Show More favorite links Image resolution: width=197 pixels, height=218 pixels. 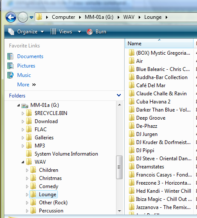(27, 85)
